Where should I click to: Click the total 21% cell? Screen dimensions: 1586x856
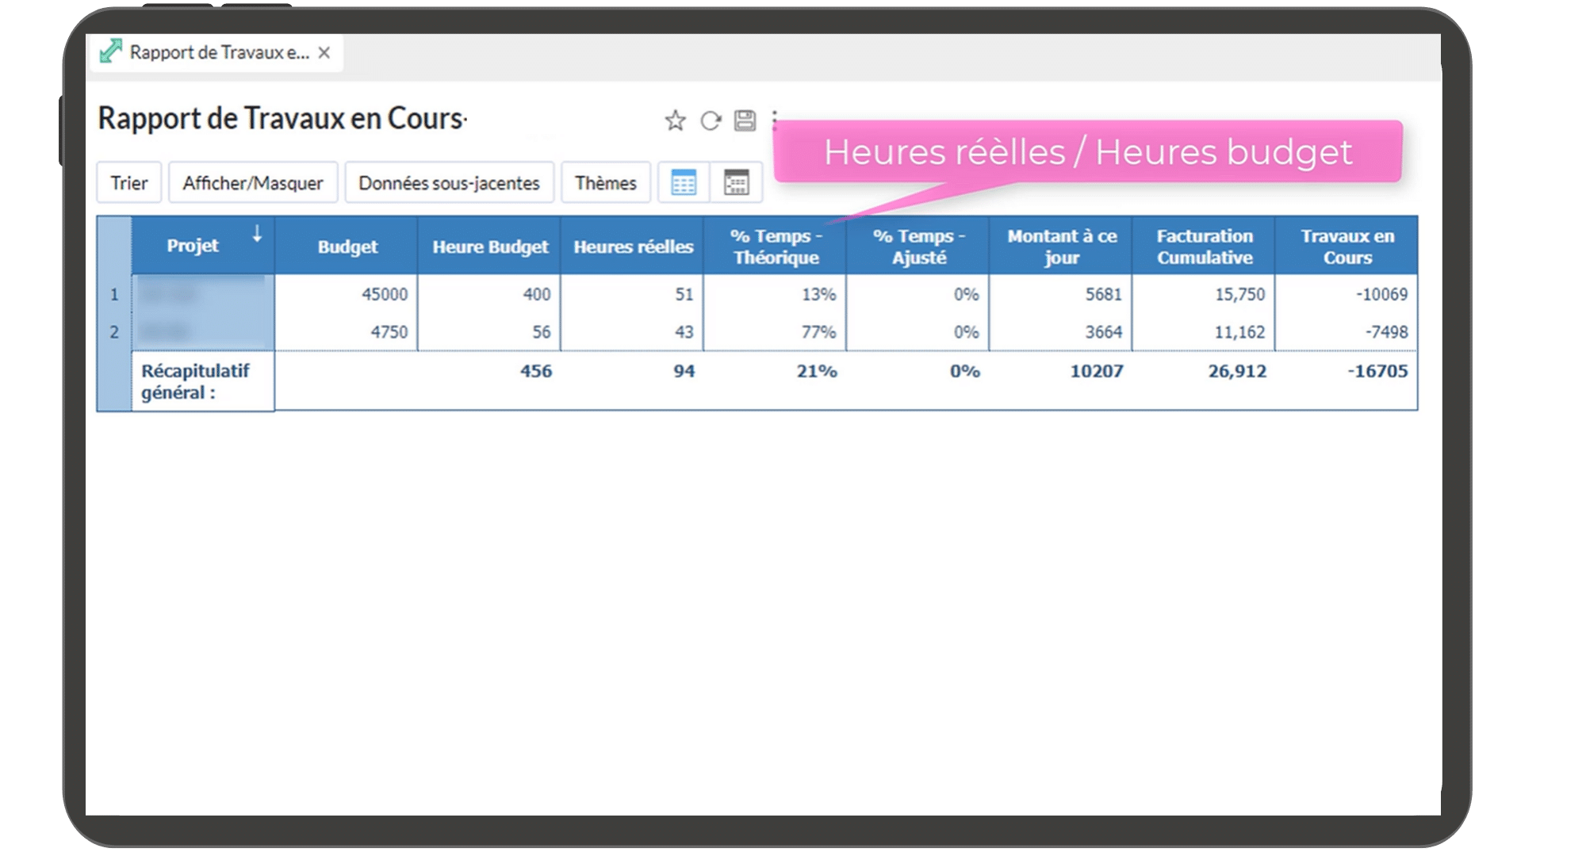point(817,371)
